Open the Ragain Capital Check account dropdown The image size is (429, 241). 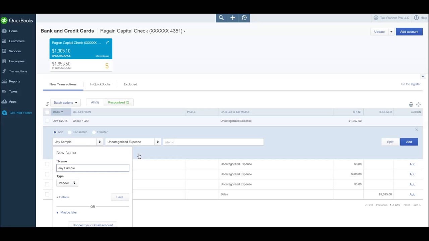(143, 31)
